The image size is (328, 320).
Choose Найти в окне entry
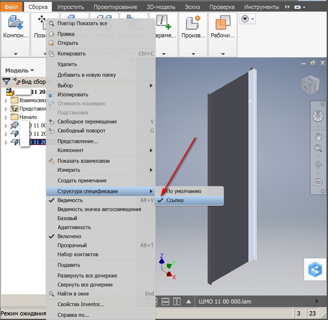point(101,294)
